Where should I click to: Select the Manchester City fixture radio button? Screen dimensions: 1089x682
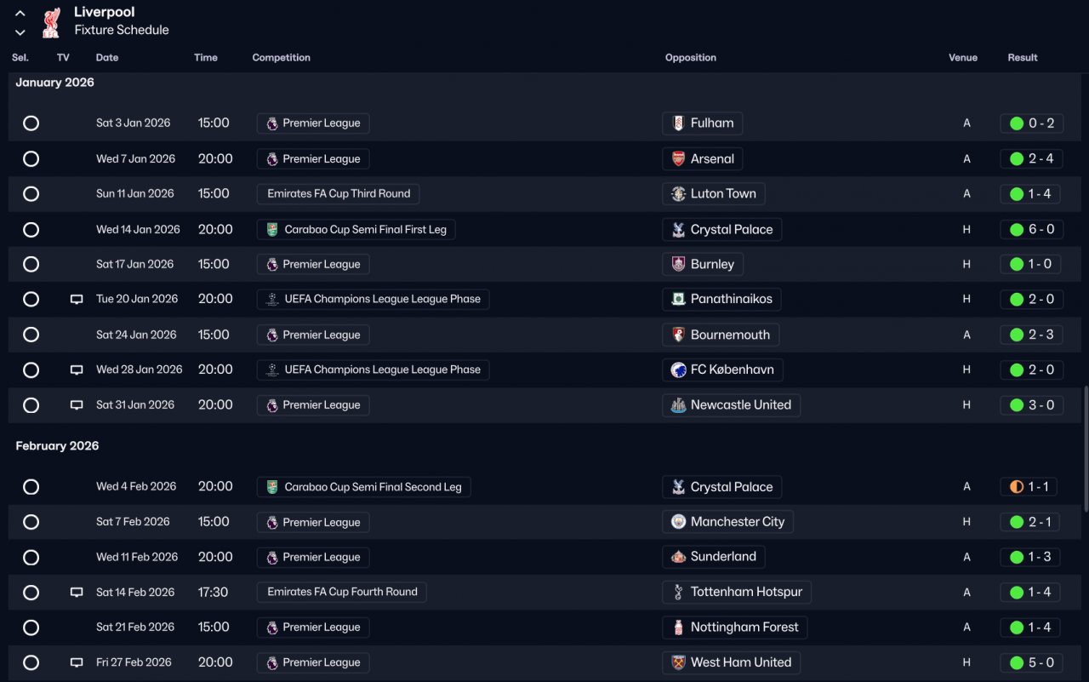pos(31,522)
